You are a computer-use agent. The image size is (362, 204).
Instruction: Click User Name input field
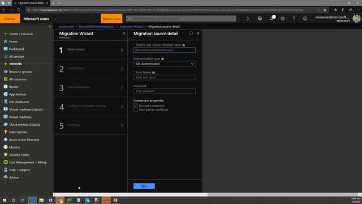point(165,78)
